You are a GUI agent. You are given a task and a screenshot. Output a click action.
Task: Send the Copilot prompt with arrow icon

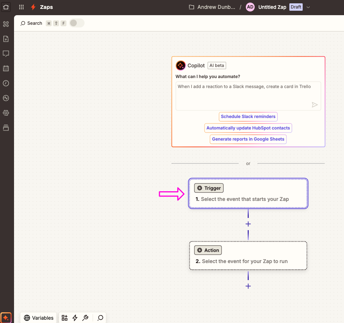pyautogui.click(x=314, y=105)
